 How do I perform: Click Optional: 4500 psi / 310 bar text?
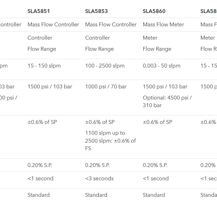167,101
